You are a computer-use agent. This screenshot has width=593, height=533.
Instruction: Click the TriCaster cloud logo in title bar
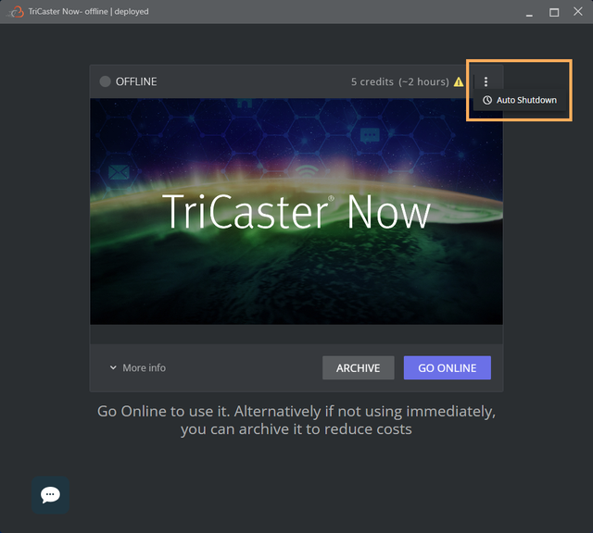[15, 12]
